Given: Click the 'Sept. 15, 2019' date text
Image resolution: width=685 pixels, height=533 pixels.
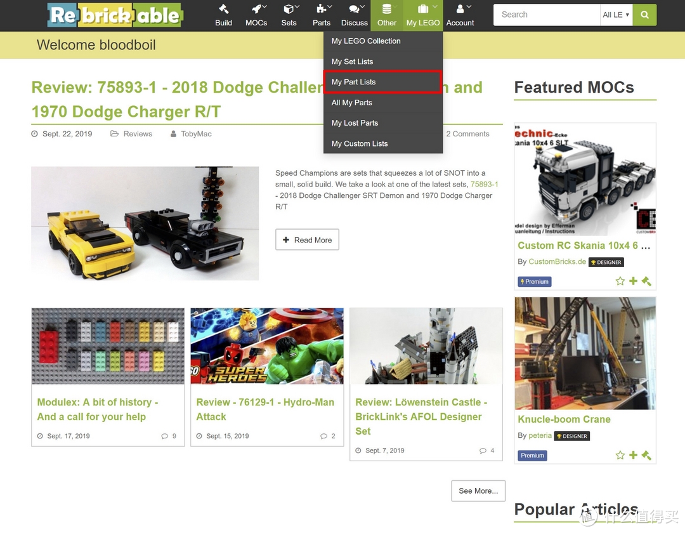Looking at the screenshot, I should [x=228, y=436].
